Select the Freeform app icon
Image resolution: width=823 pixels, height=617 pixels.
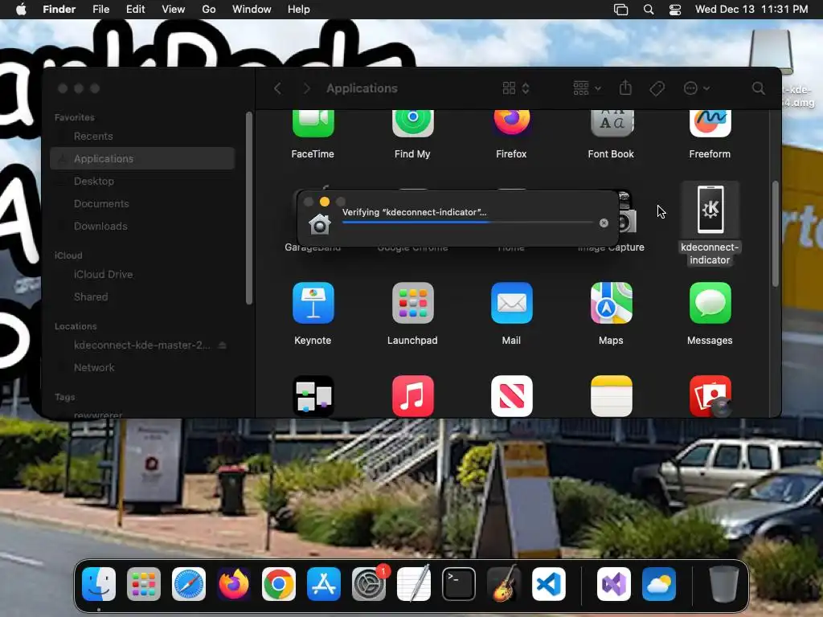[710, 124]
